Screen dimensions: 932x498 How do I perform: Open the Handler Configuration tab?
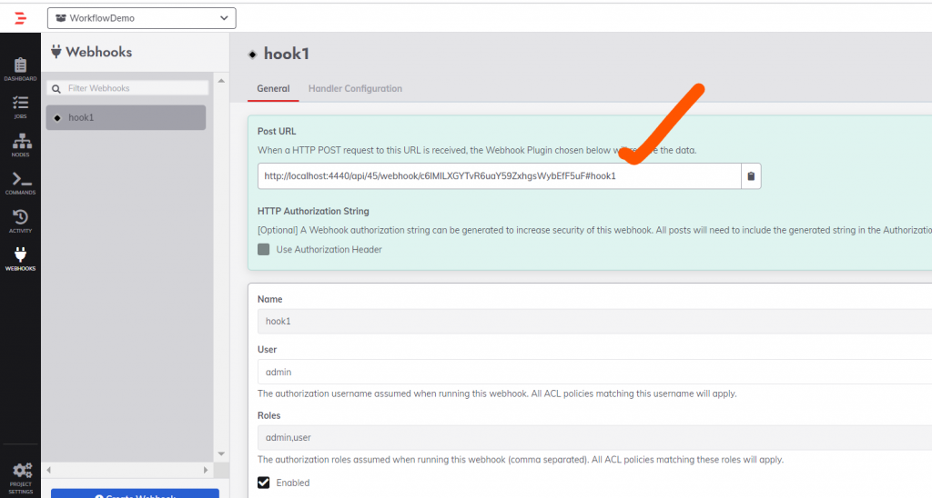click(355, 89)
